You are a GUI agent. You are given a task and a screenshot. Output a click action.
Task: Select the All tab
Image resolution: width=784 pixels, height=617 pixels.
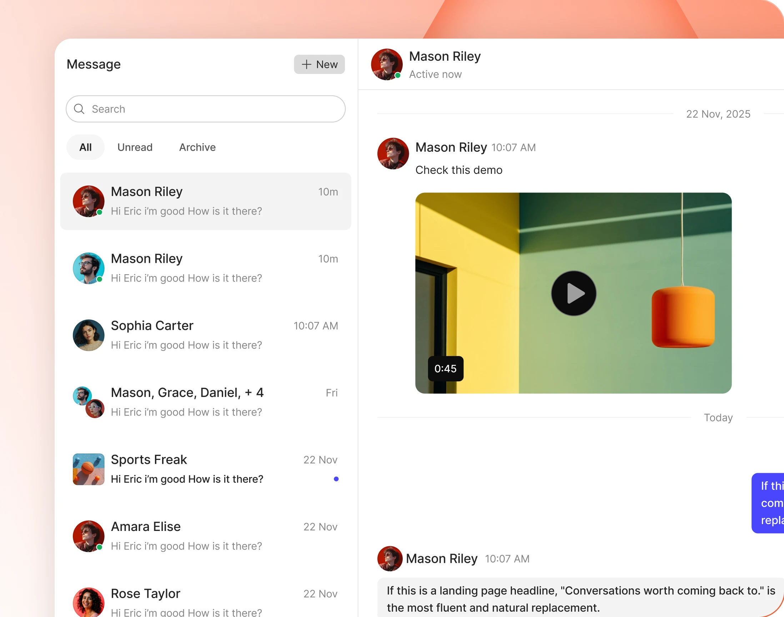tap(86, 147)
